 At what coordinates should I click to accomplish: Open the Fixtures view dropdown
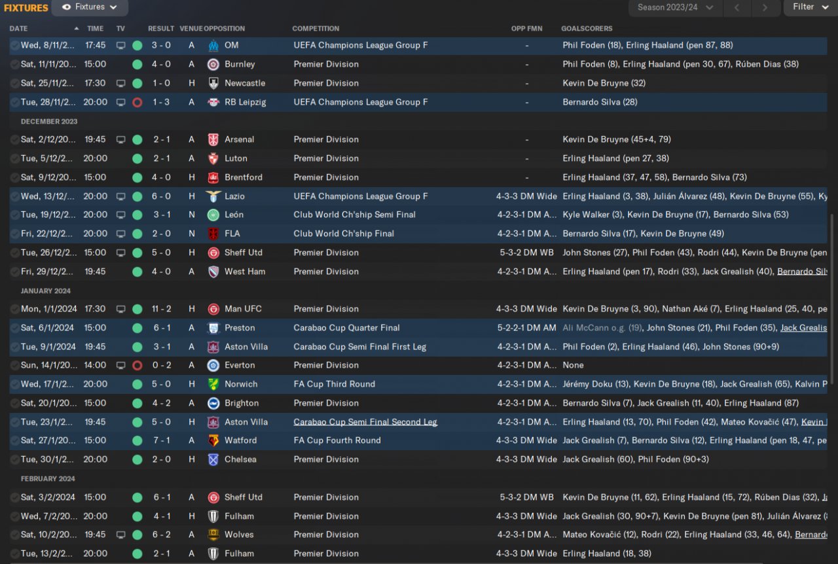coord(90,7)
